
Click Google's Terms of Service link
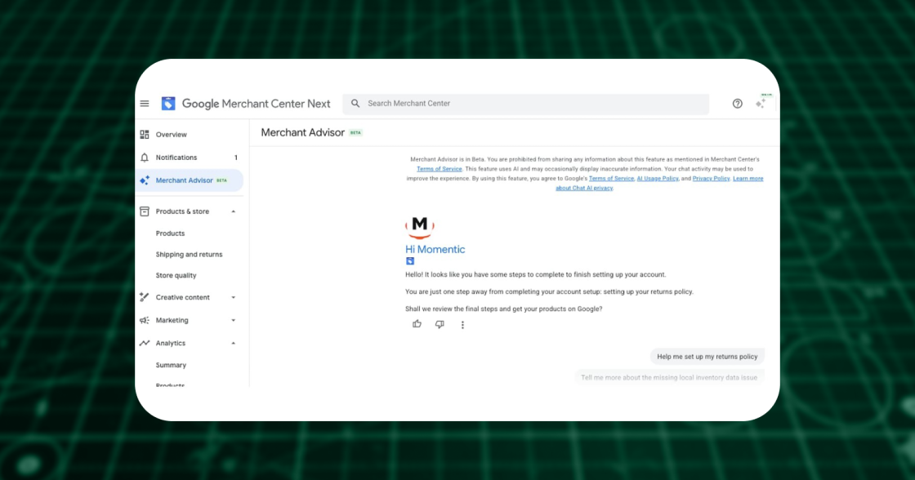pyautogui.click(x=611, y=179)
